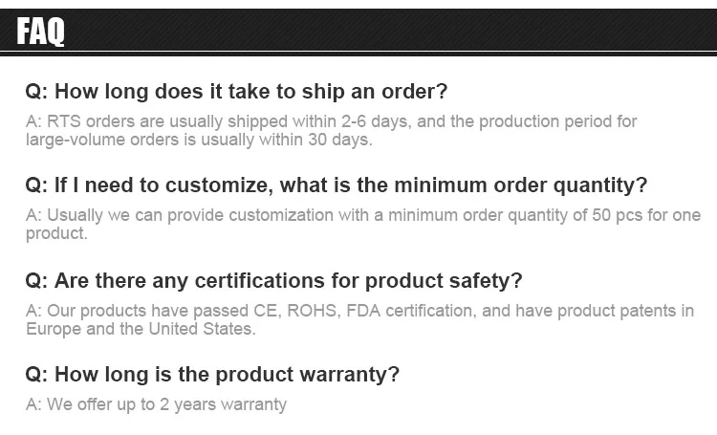Click 'A:' before Our products have passed
Viewport: 717px width, 435px height.
[33, 311]
